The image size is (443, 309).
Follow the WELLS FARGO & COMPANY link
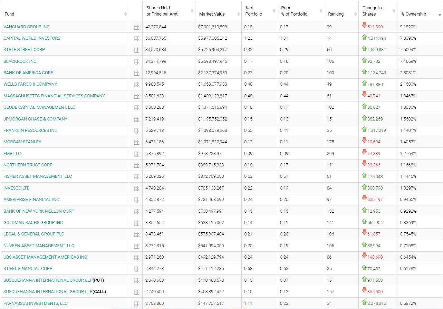(x=30, y=84)
